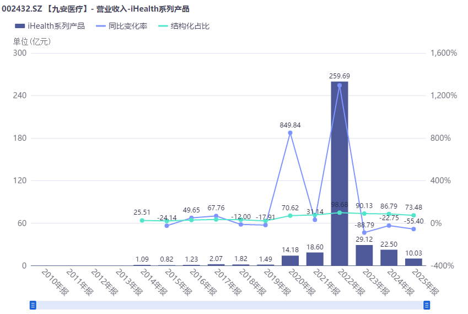This screenshot has width=468, height=314.
Task: Click the 2022年报 axis label
Action: coord(352,282)
